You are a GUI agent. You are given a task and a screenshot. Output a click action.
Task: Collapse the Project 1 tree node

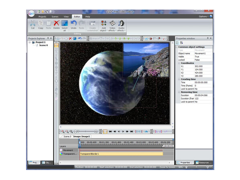[30, 42]
